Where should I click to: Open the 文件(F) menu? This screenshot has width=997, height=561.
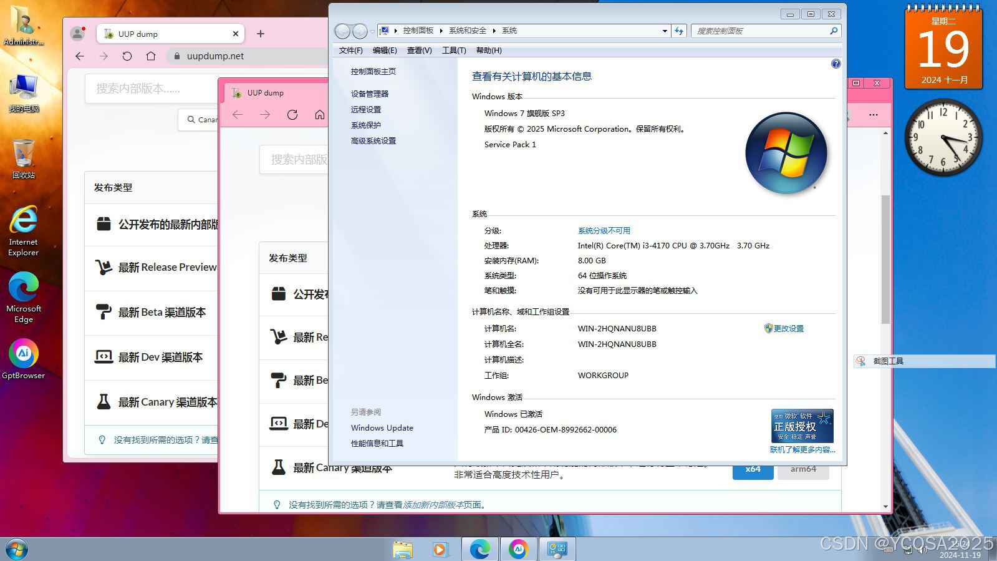(350, 51)
